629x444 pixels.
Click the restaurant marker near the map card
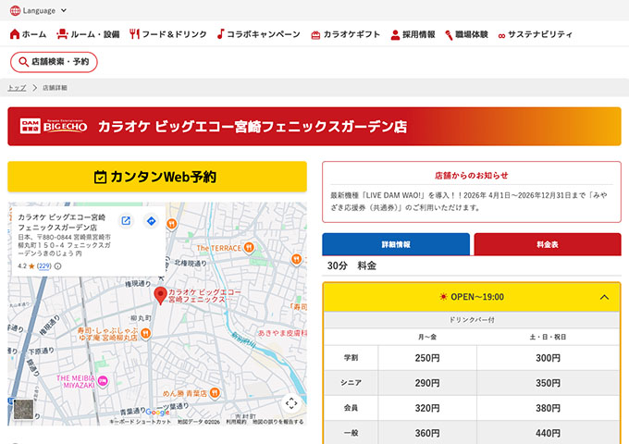[x=172, y=224]
